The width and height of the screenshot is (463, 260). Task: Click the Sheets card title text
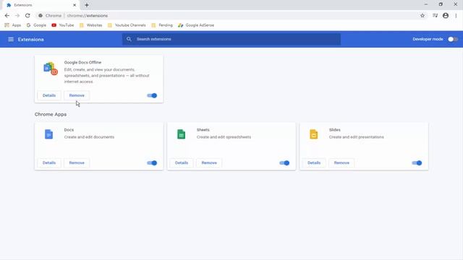point(203,130)
